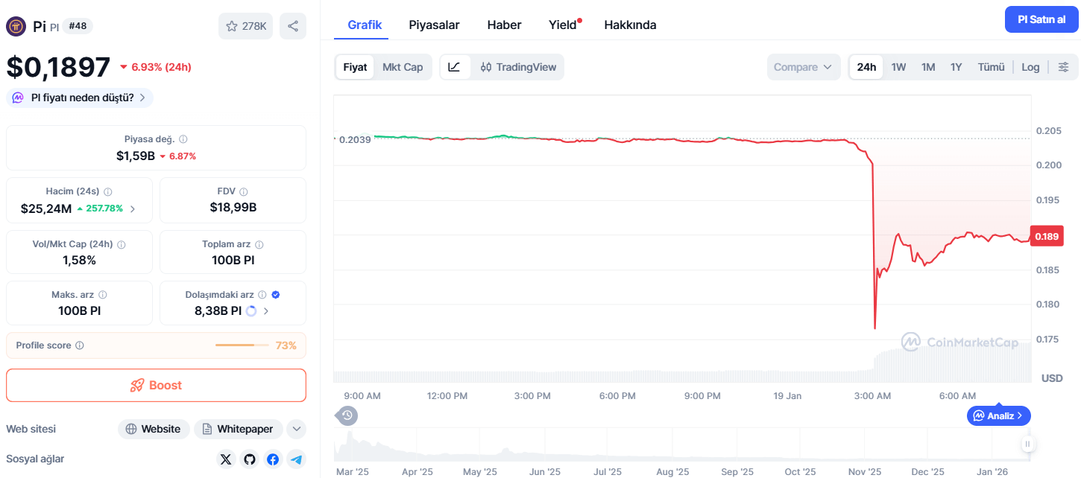Click the Analiz button
Screen dimensions: 1081x478
tap(999, 415)
